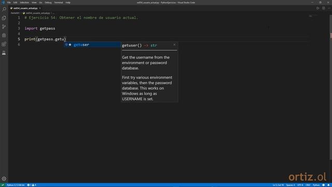The image size is (332, 187).
Task: Change file encoding UTF-8
Action: tap(300, 185)
